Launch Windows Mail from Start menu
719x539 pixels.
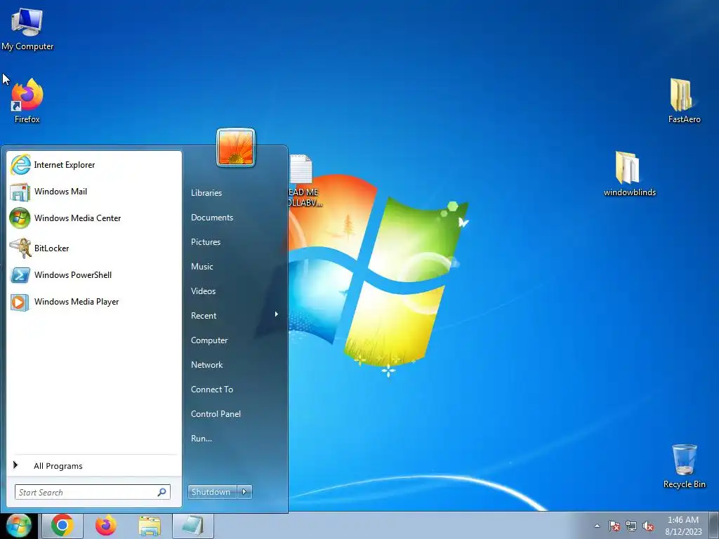click(94, 192)
